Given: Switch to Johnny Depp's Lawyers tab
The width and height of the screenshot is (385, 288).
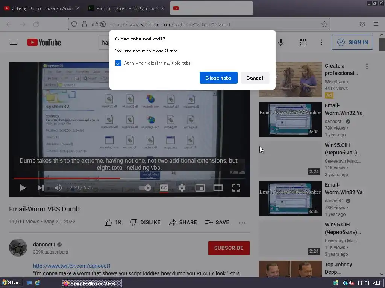Looking at the screenshot, I should 42,8.
